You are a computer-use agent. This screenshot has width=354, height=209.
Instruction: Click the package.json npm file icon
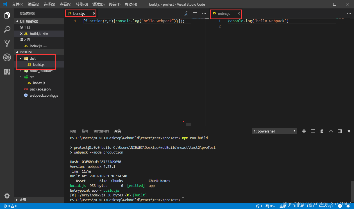click(x=26, y=89)
